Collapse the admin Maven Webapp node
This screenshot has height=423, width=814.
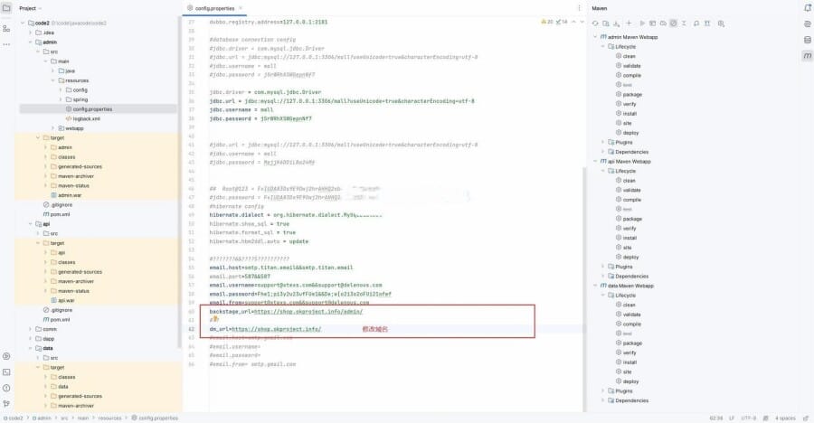tap(595, 36)
